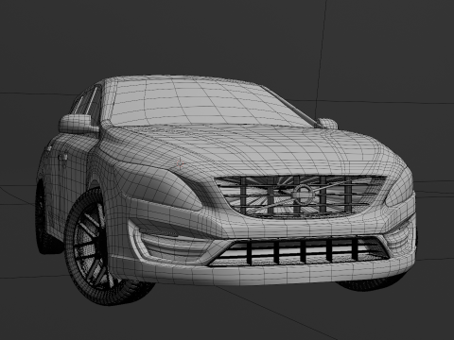The height and width of the screenshot is (340, 454).
Task: Click the small far-side mirror near the windshield
Action: 328,124
